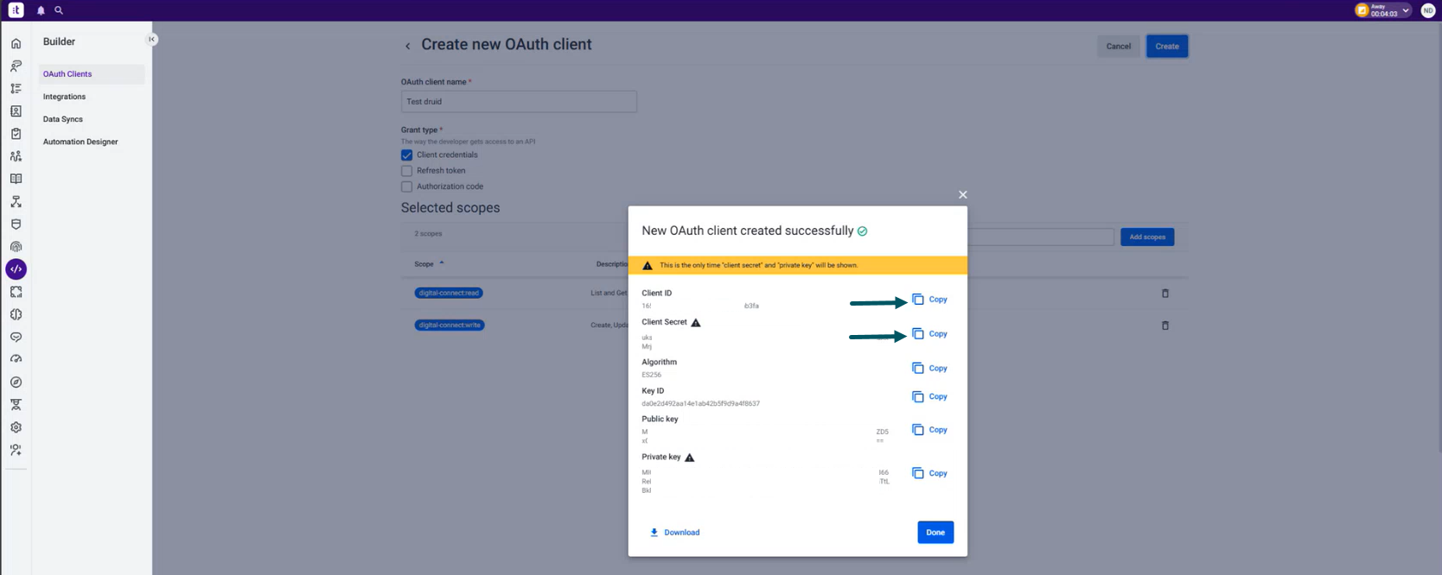
Task: Uncheck Client credentials grant type
Action: pyautogui.click(x=406, y=155)
